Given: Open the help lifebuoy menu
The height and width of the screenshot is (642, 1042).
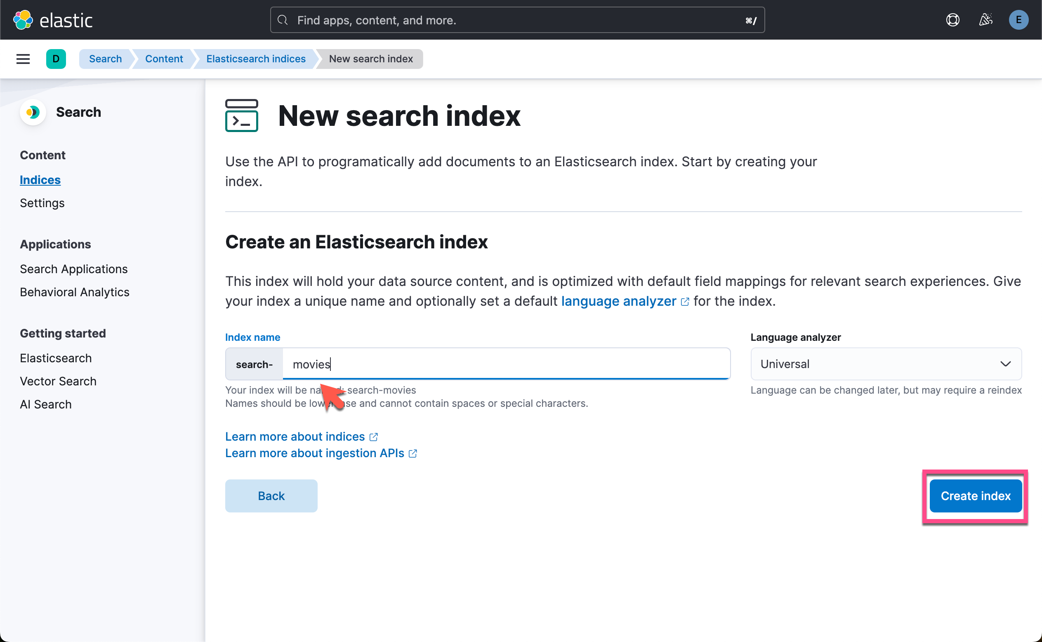Looking at the screenshot, I should (952, 19).
